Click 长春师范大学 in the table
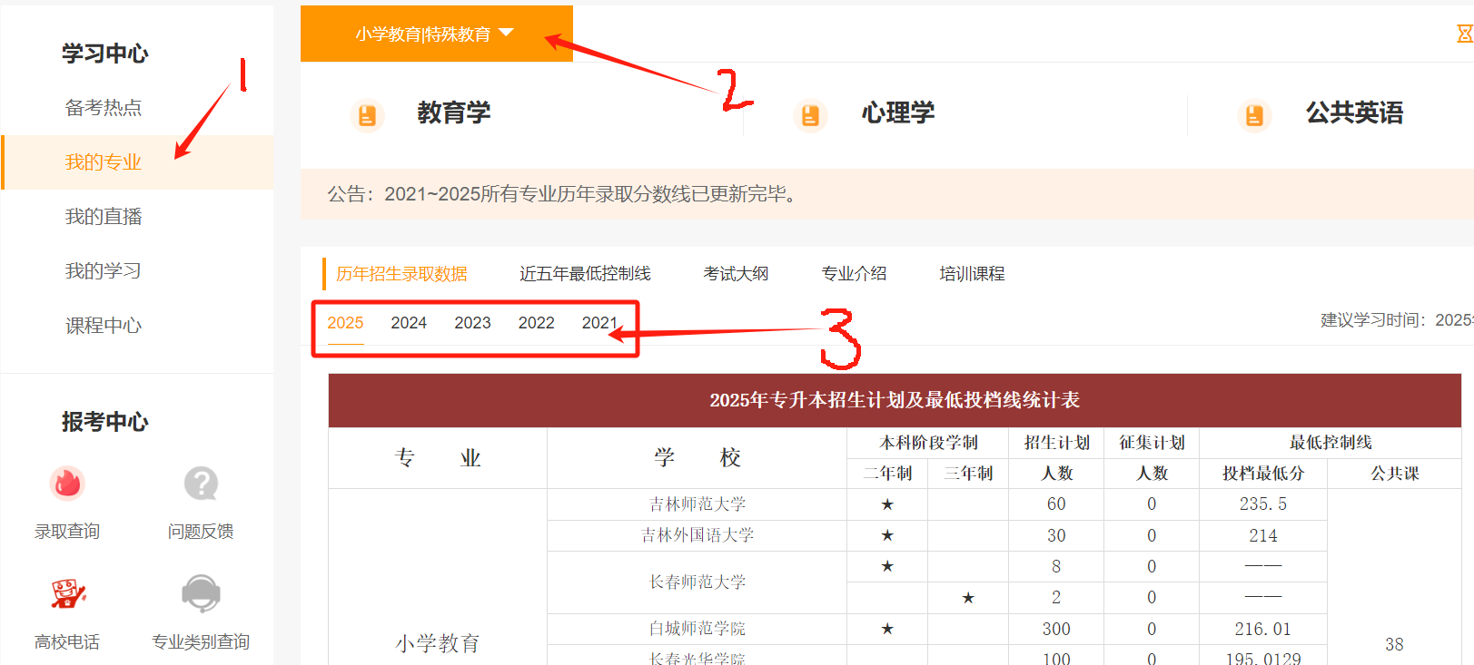Viewport: 1474px width, 665px height. 697,582
